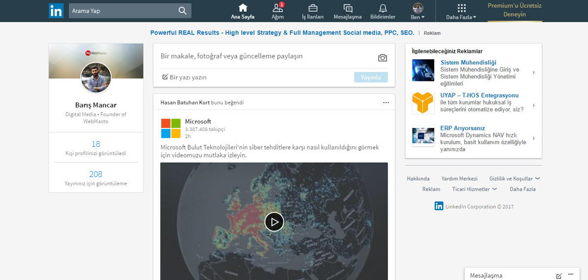Open İş İlanları briefcase icon
This screenshot has width=588, height=280.
coord(313,8)
